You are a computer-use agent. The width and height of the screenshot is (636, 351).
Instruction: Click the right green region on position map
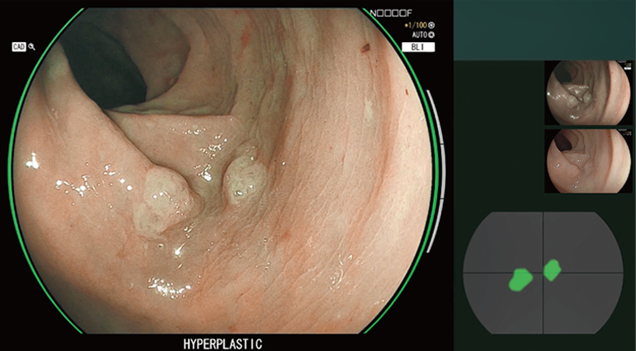(553, 270)
